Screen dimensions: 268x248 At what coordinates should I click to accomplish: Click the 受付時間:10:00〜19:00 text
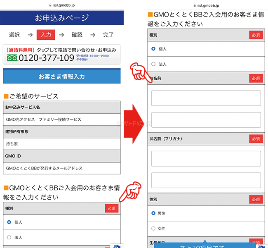pyautogui.click(x=92, y=56)
